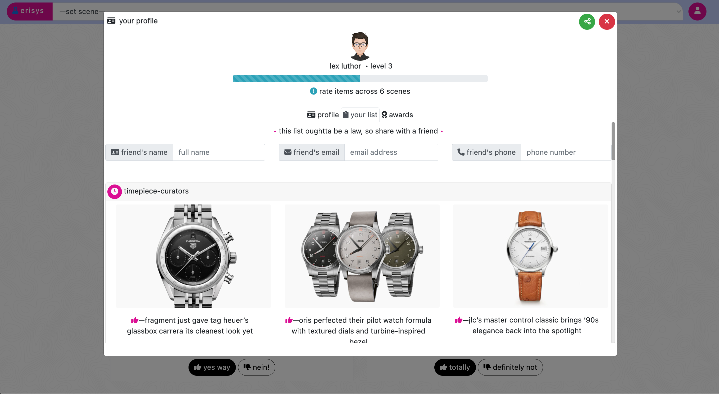Click the friend's name full name field
Screen dimensions: 719x394
pyautogui.click(x=219, y=152)
